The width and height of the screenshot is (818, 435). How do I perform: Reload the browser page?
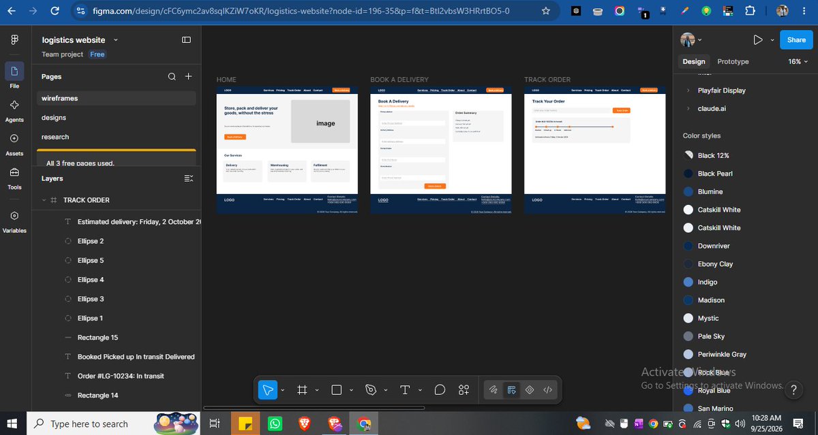(x=55, y=11)
